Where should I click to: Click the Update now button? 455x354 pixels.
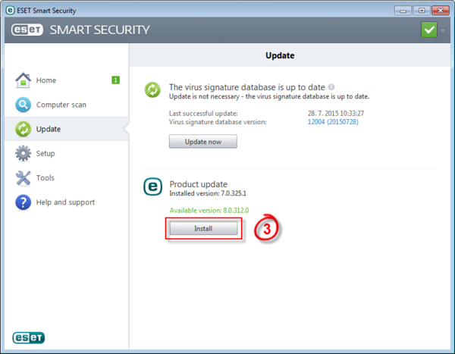pyautogui.click(x=203, y=141)
